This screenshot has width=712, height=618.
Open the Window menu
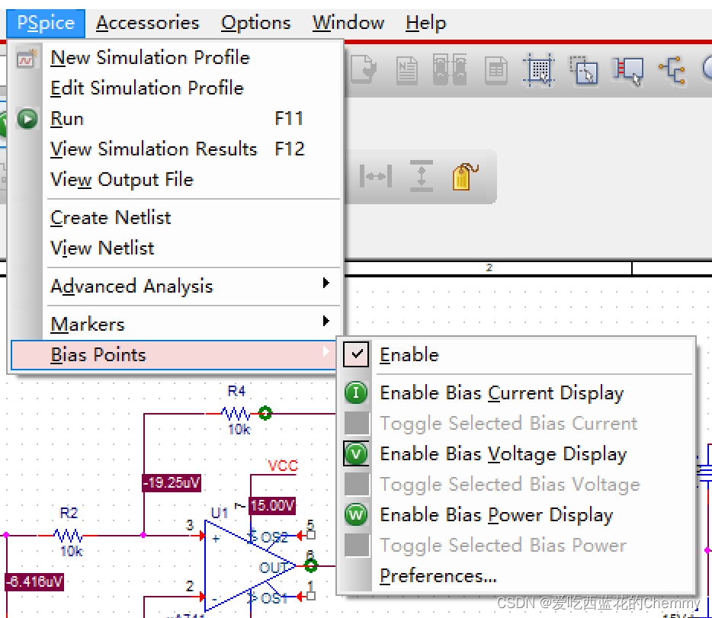coord(348,23)
